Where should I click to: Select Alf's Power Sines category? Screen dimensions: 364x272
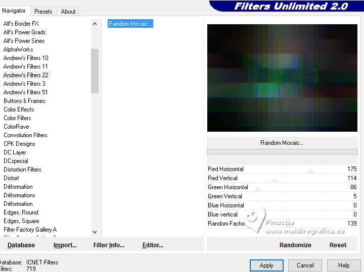tap(24, 41)
